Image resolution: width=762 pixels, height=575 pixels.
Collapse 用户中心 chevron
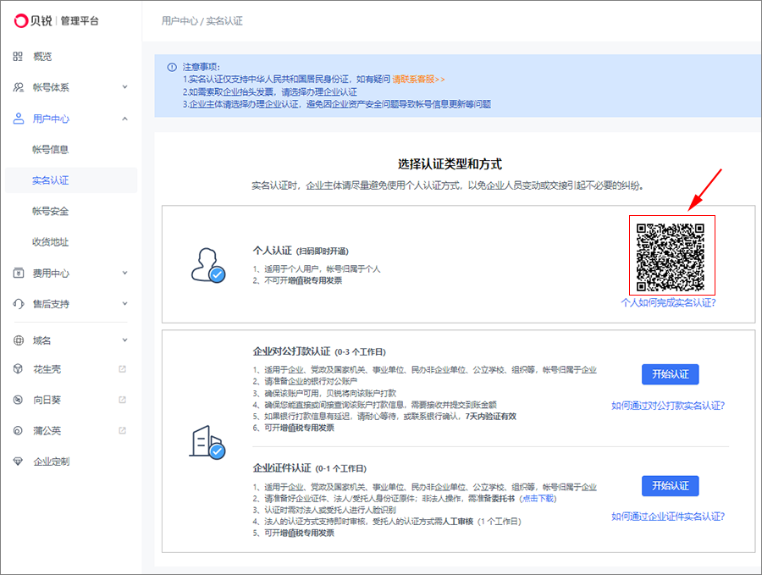coord(125,119)
